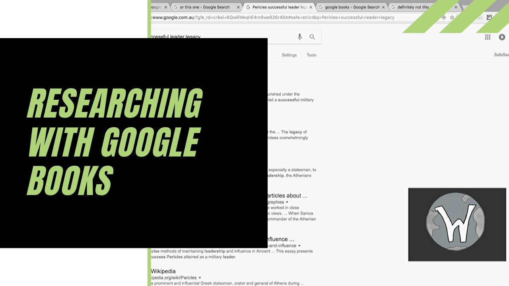Open the Google apps grid

pos(488,37)
